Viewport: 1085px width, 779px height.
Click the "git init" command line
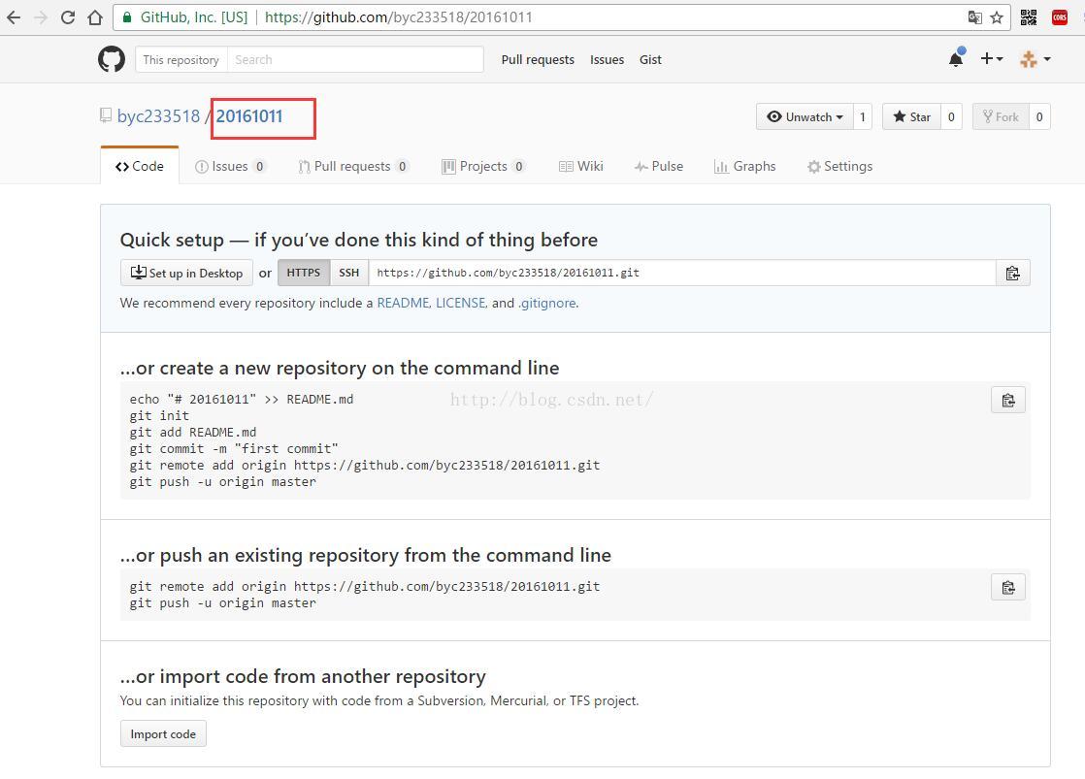159,416
